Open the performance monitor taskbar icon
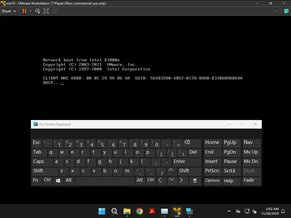This screenshot has height=218, width=291. pos(165,211)
